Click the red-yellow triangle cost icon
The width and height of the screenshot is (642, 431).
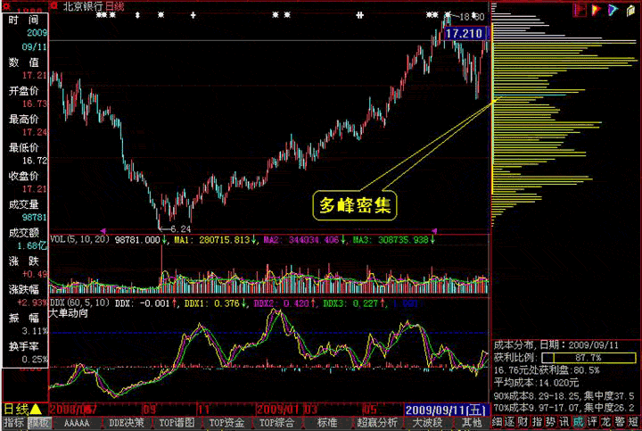click(597, 10)
